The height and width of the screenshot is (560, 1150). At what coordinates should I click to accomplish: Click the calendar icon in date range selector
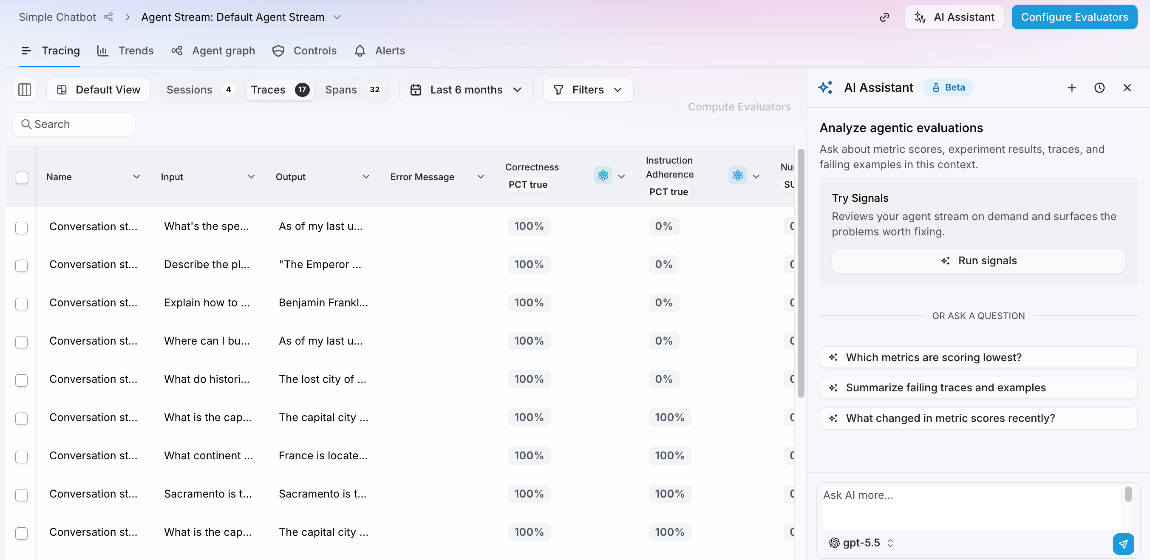[415, 90]
